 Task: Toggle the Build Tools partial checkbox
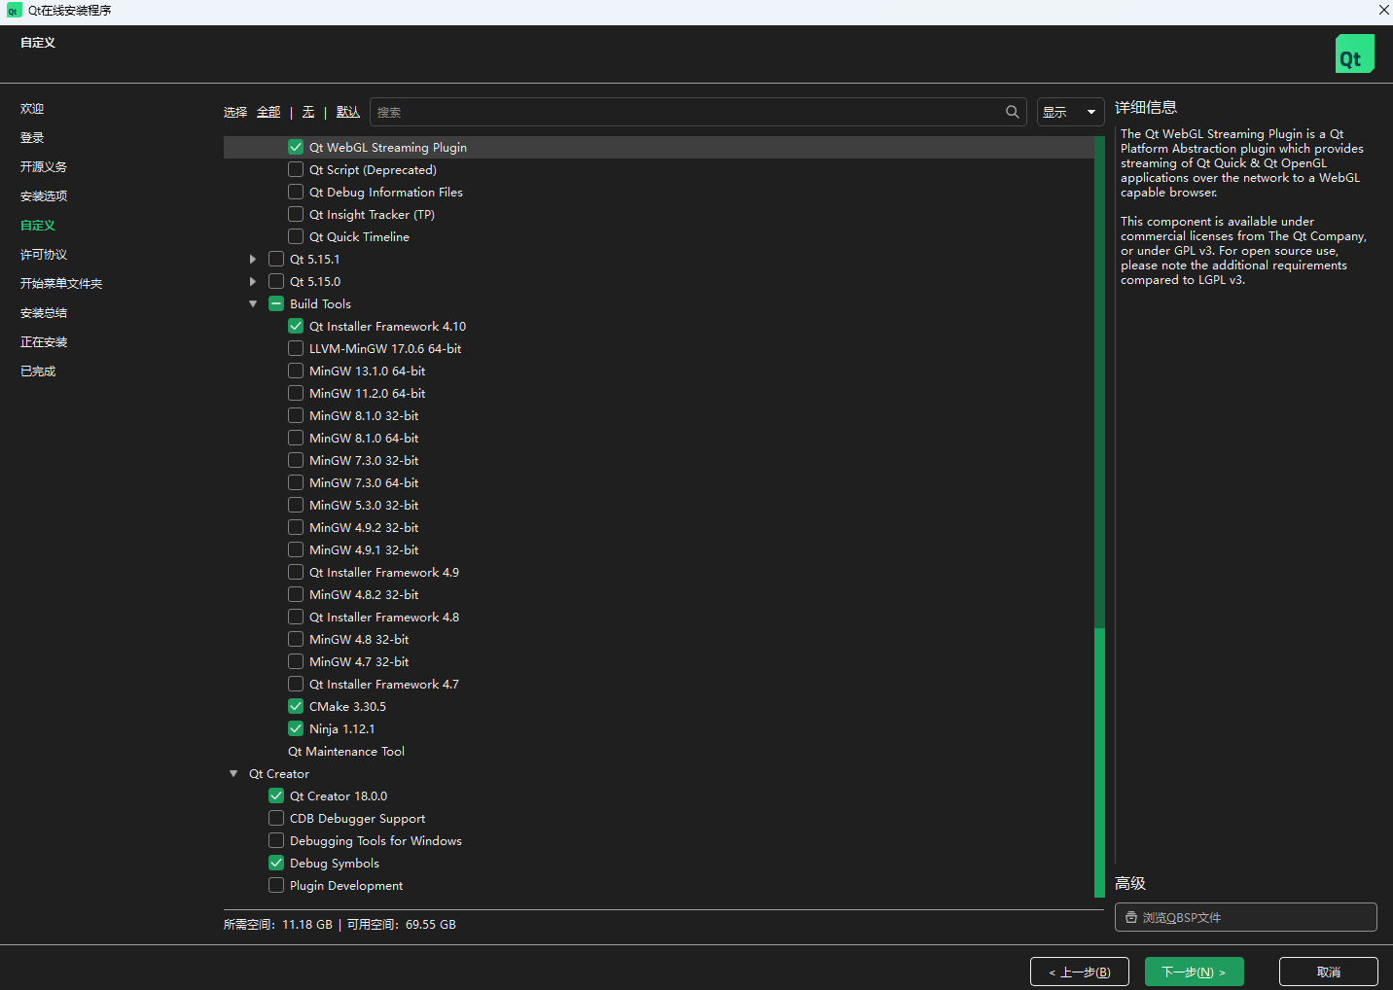point(276,303)
